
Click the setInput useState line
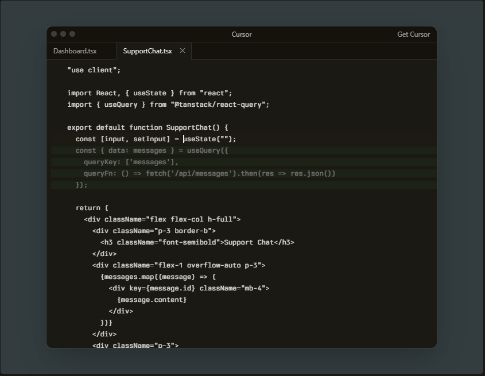coord(156,139)
